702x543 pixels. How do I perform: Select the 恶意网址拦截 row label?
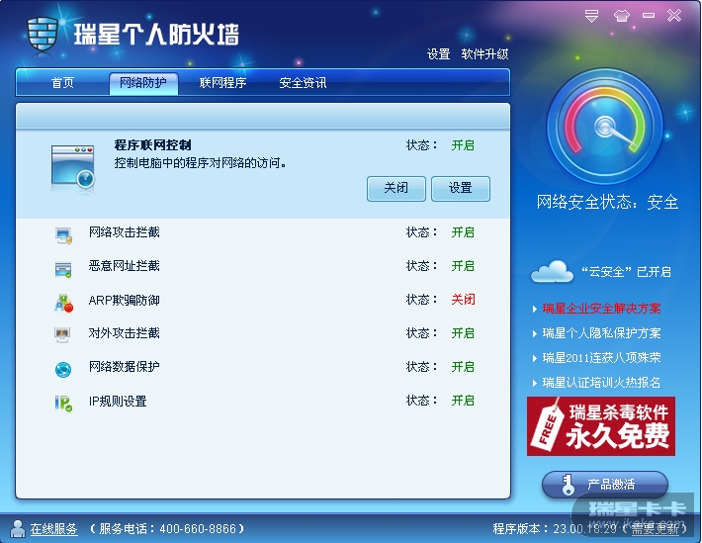tap(124, 266)
